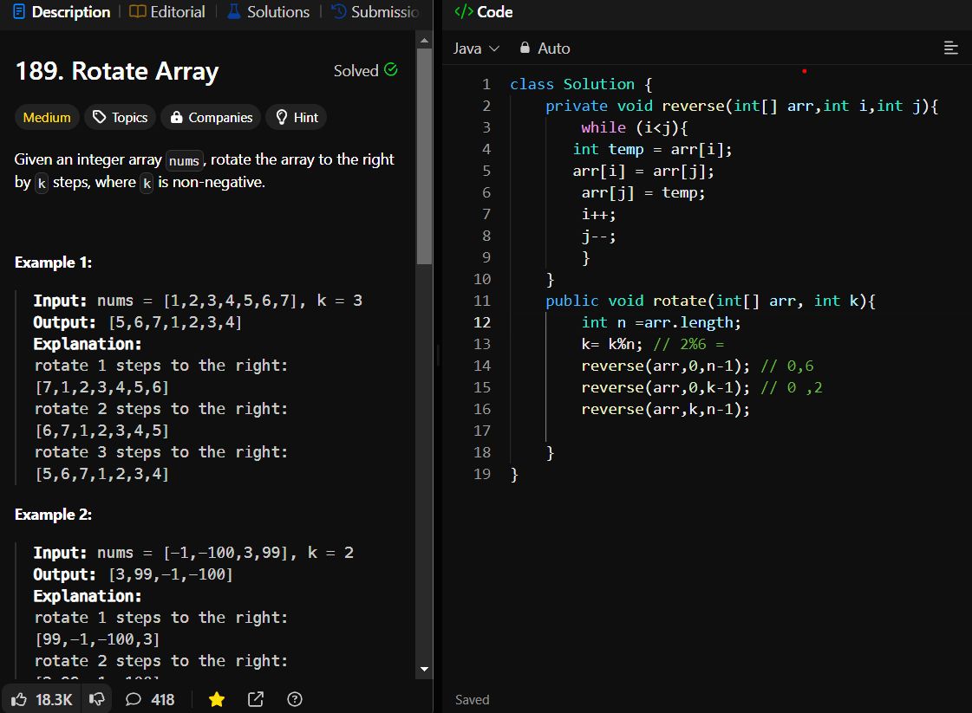The width and height of the screenshot is (972, 713).
Task: Click the share link icon
Action: [256, 699]
